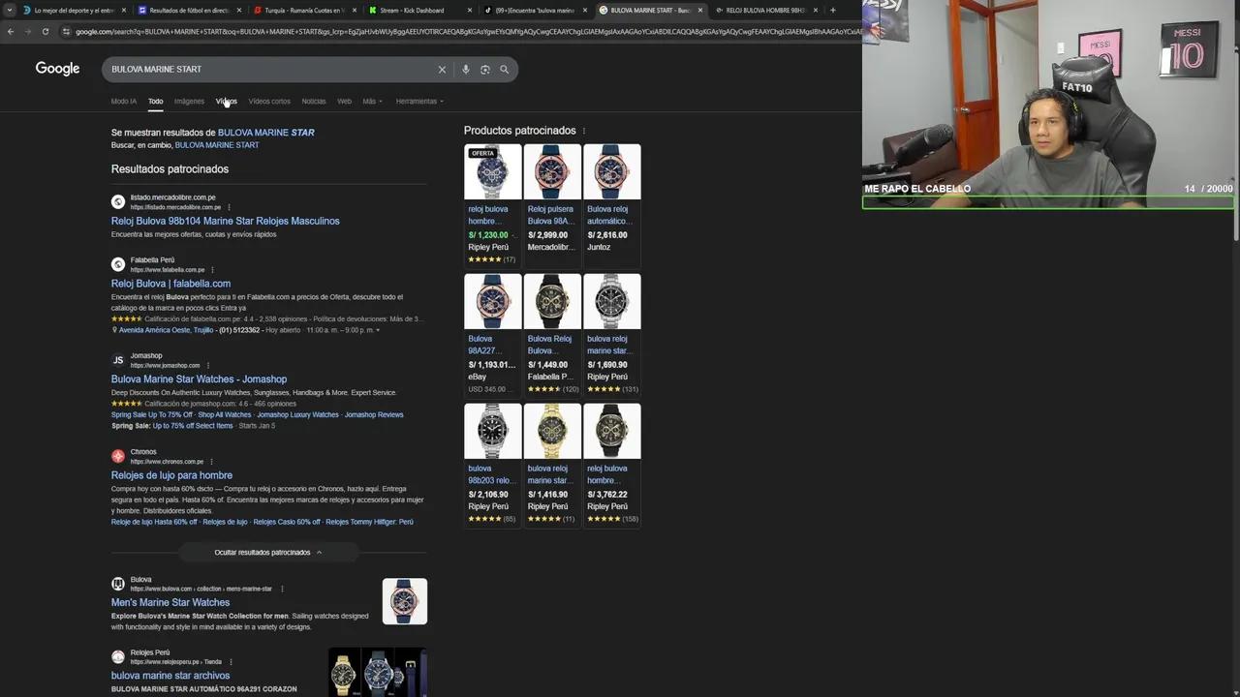Expand the Más filters dropdown
The image size is (1240, 697).
(x=373, y=102)
